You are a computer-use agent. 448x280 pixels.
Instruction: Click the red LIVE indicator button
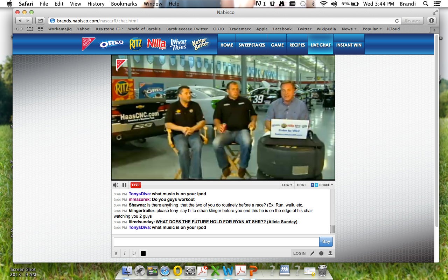click(135, 185)
